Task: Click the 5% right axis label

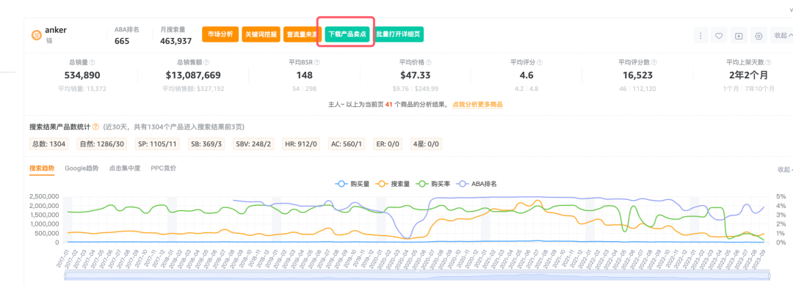Action: 781,196
